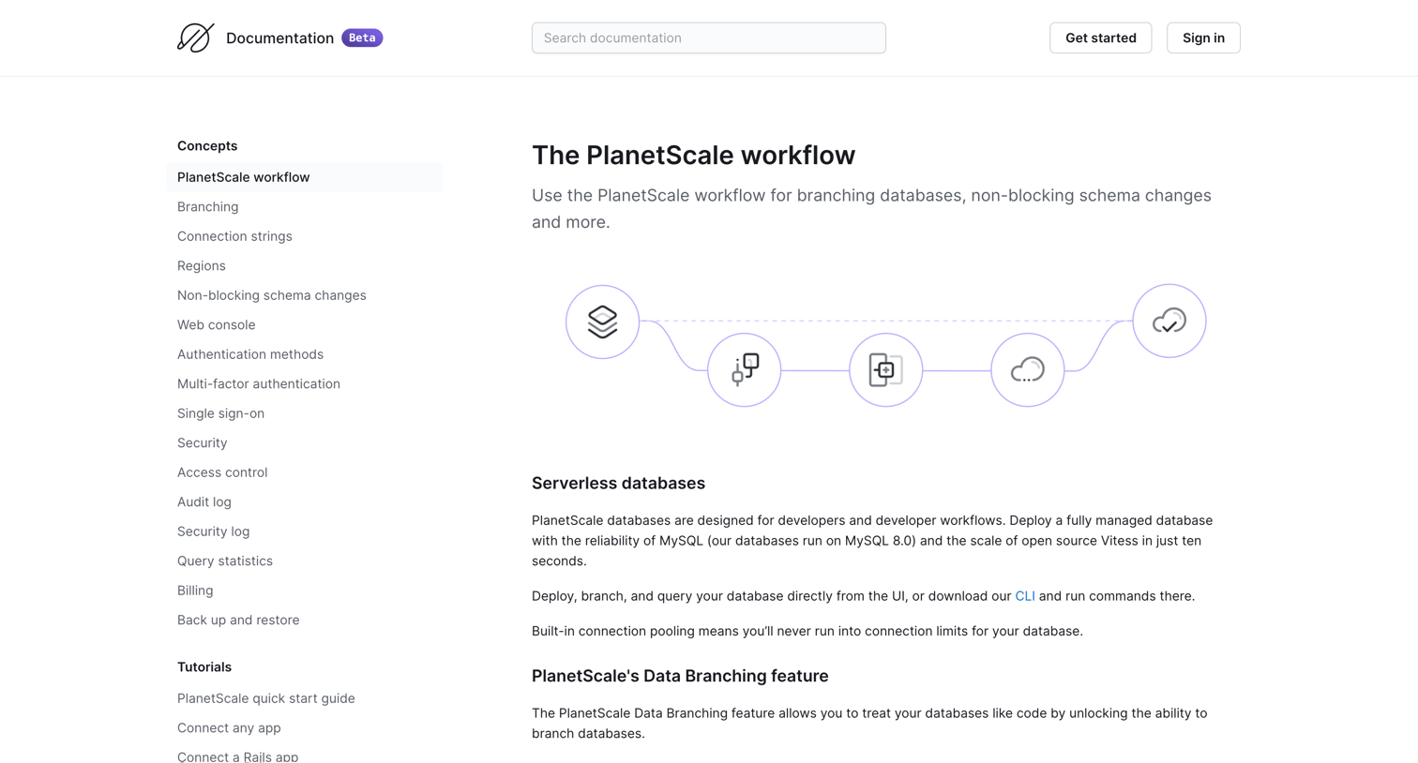Open Authentication methods page

coord(250,354)
